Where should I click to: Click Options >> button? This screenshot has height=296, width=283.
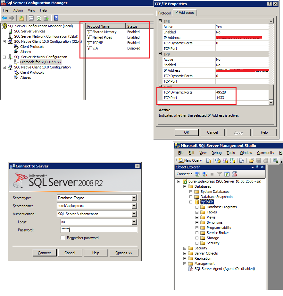click(124, 253)
